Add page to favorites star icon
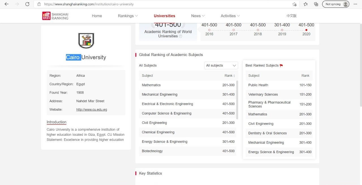Image resolution: width=362 pixels, height=185 pixels. pyautogui.click(x=294, y=4)
